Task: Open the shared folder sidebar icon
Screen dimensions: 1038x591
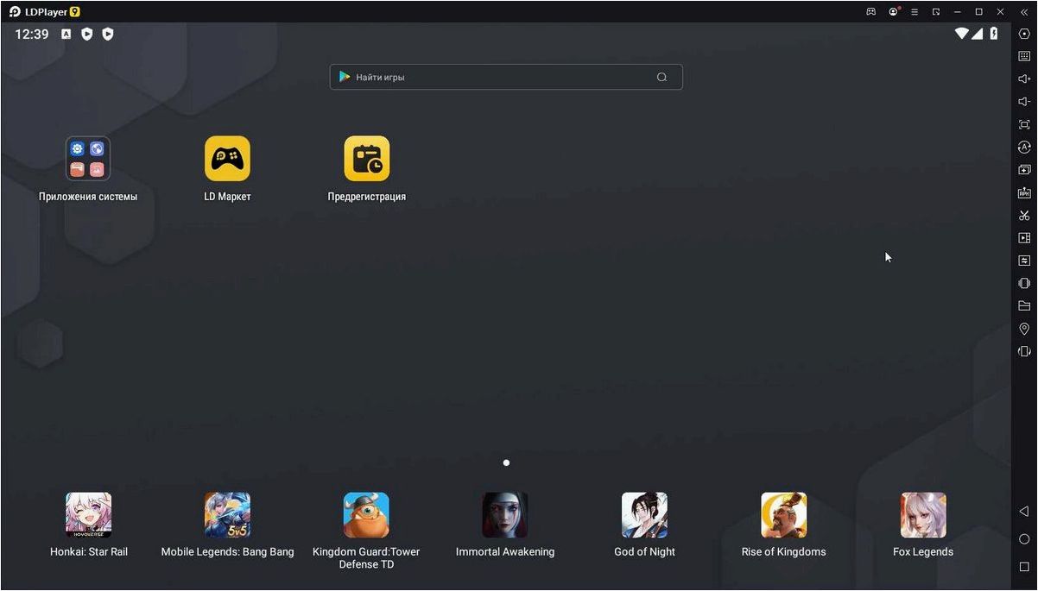Action: (1024, 305)
